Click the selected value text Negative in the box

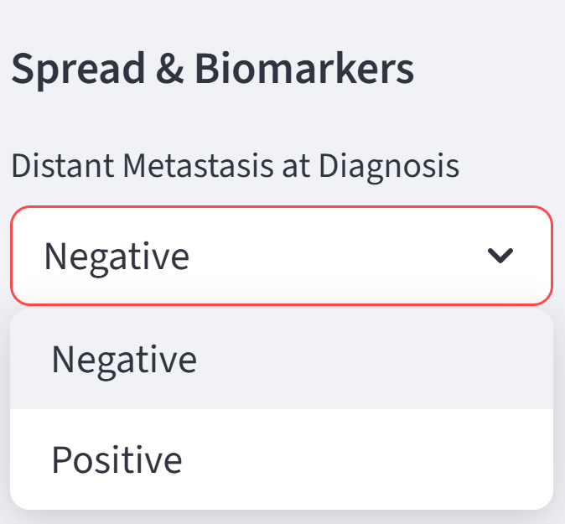pos(117,256)
